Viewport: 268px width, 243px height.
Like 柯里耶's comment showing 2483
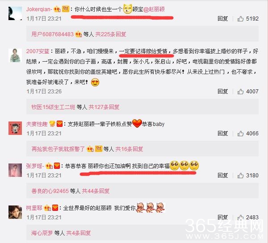coord(240,218)
